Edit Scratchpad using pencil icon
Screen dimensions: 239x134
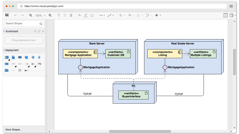39,31
